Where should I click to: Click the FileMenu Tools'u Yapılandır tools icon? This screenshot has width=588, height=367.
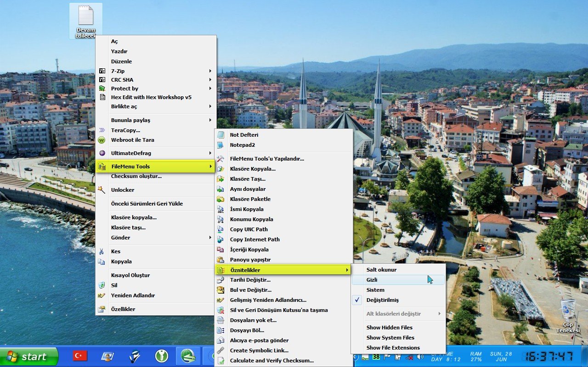tap(220, 159)
